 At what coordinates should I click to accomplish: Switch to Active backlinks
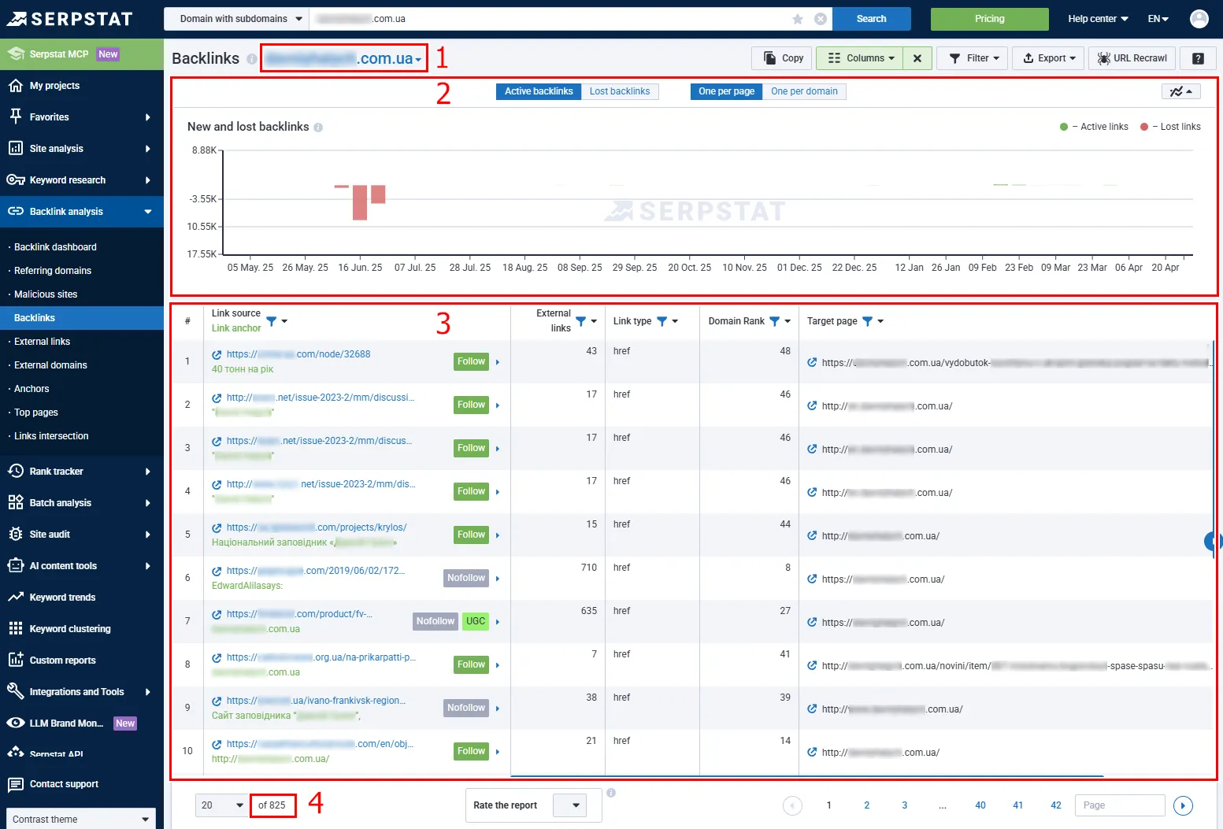(x=539, y=91)
